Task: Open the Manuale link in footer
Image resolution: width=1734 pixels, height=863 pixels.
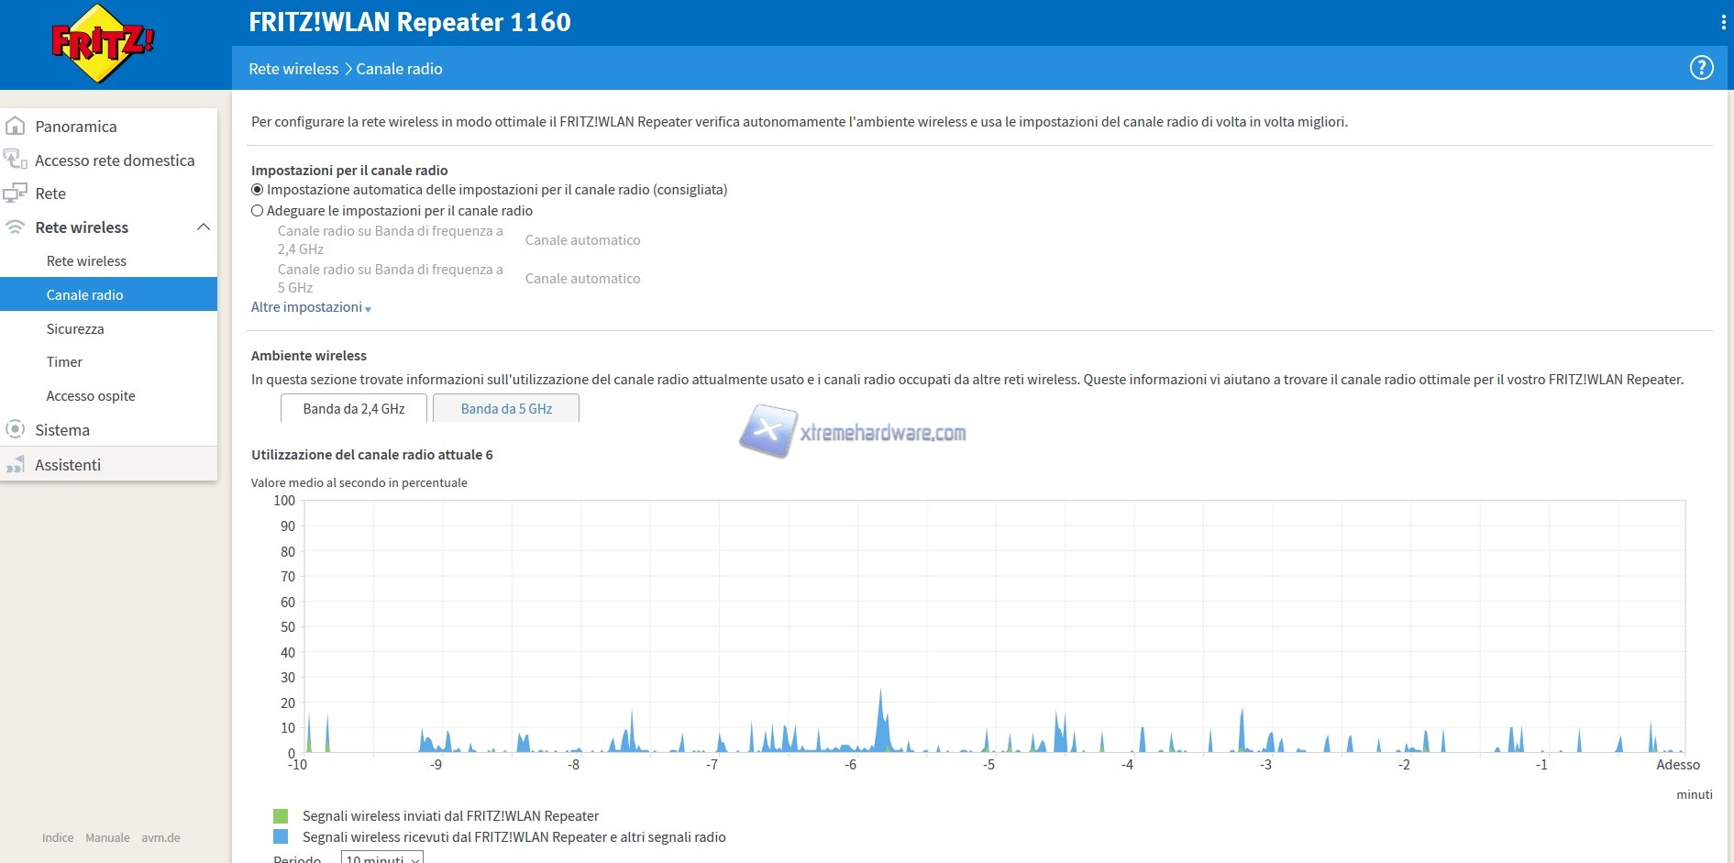Action: point(107,837)
